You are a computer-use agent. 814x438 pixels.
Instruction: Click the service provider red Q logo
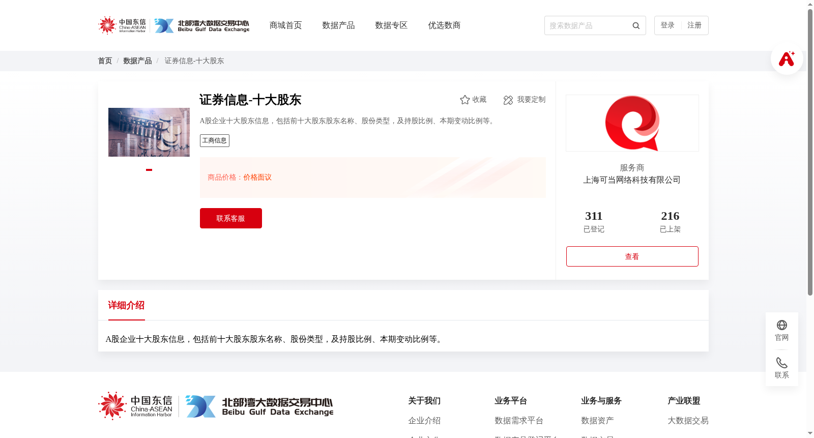click(x=632, y=123)
